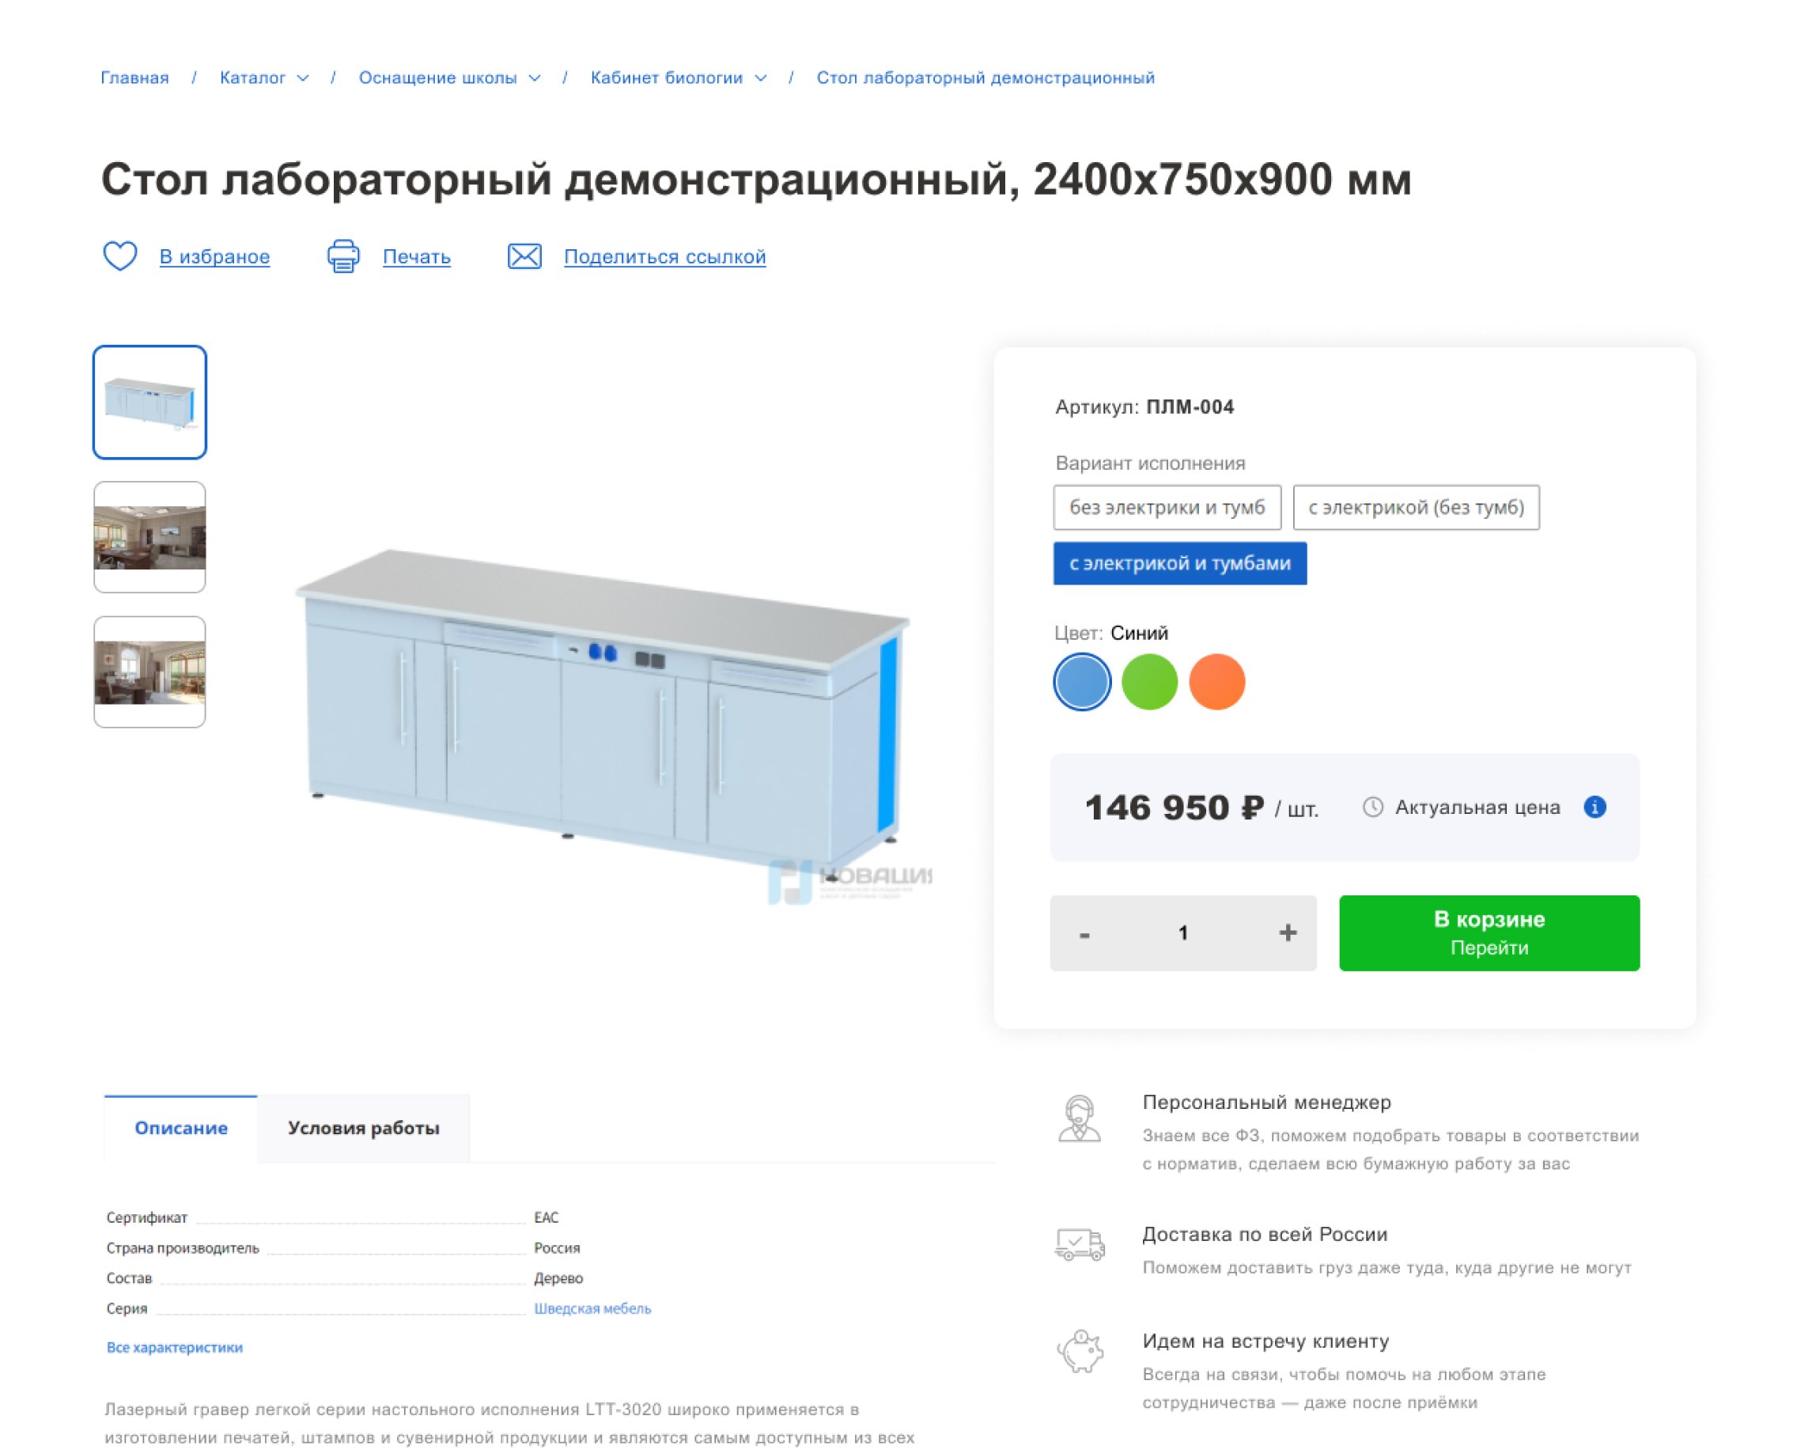Click the clock icon beside Актуальная цена
The width and height of the screenshot is (1797, 1453).
1372,807
